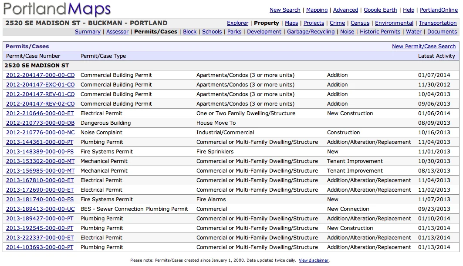Viewport: 463px width, 266px height.
Task: Click the 'Fire Sprinklers' cell
Action: (215, 152)
